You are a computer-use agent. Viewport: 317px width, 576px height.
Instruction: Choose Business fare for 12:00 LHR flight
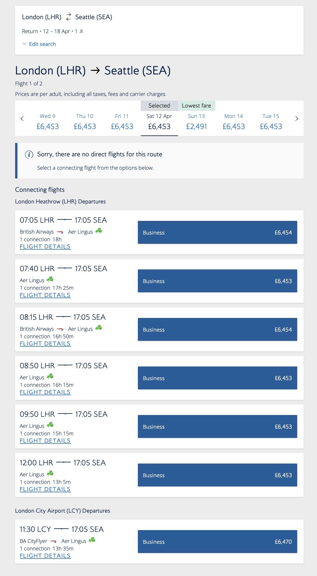click(217, 475)
